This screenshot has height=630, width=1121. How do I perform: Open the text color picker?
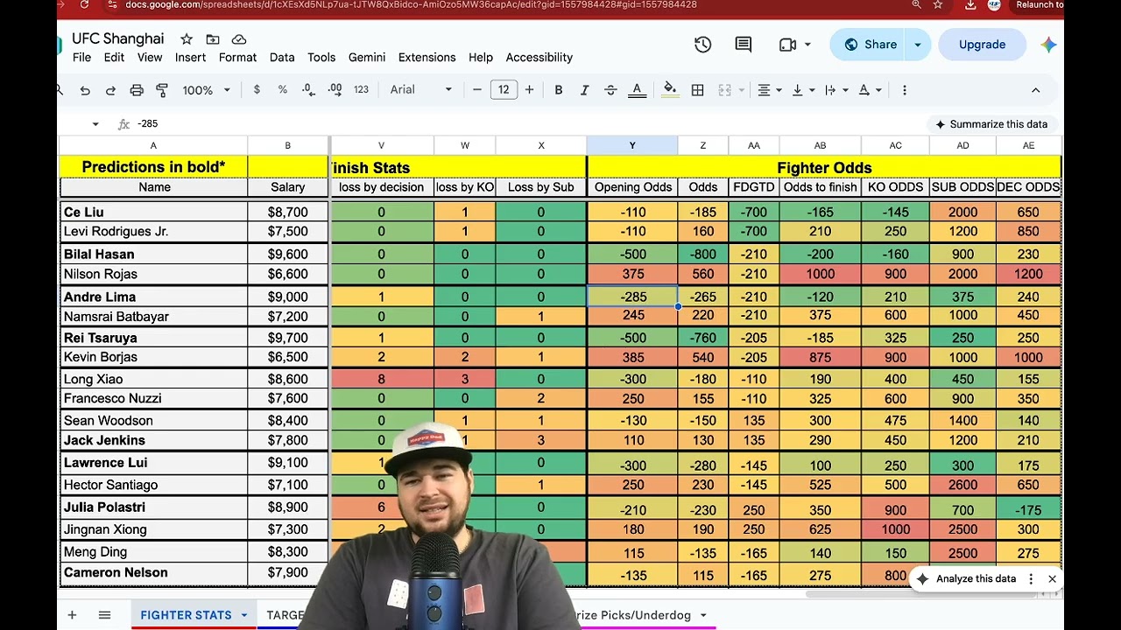click(x=637, y=90)
